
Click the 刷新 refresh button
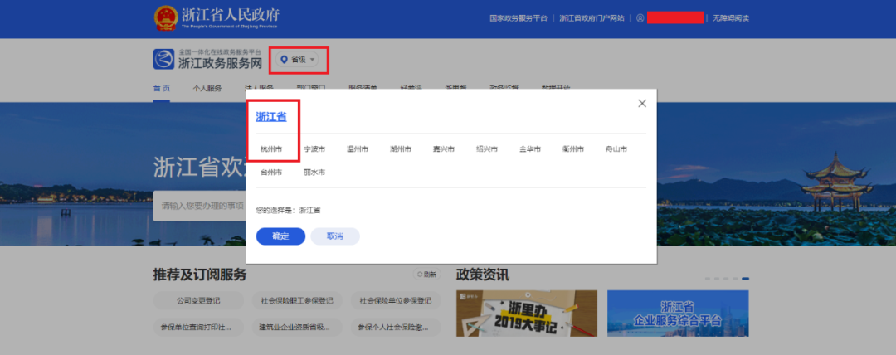[x=427, y=275]
